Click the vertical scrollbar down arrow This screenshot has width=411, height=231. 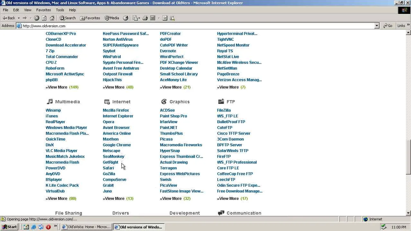point(408,213)
